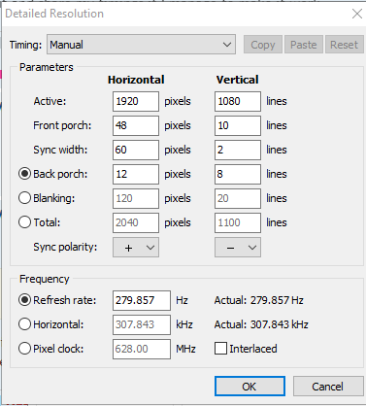
Task: Click the bold 'Horizontal' column header
Action: [x=136, y=80]
